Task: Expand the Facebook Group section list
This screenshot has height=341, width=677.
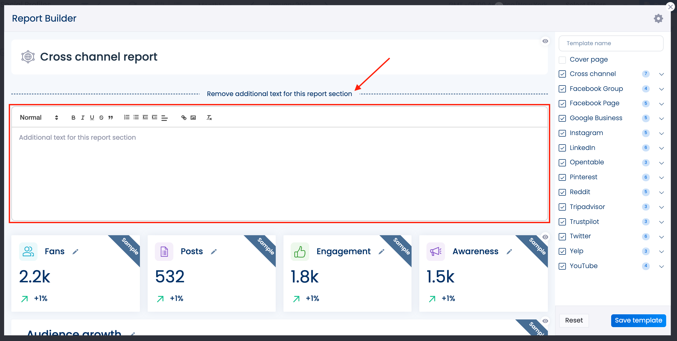Action: (662, 89)
